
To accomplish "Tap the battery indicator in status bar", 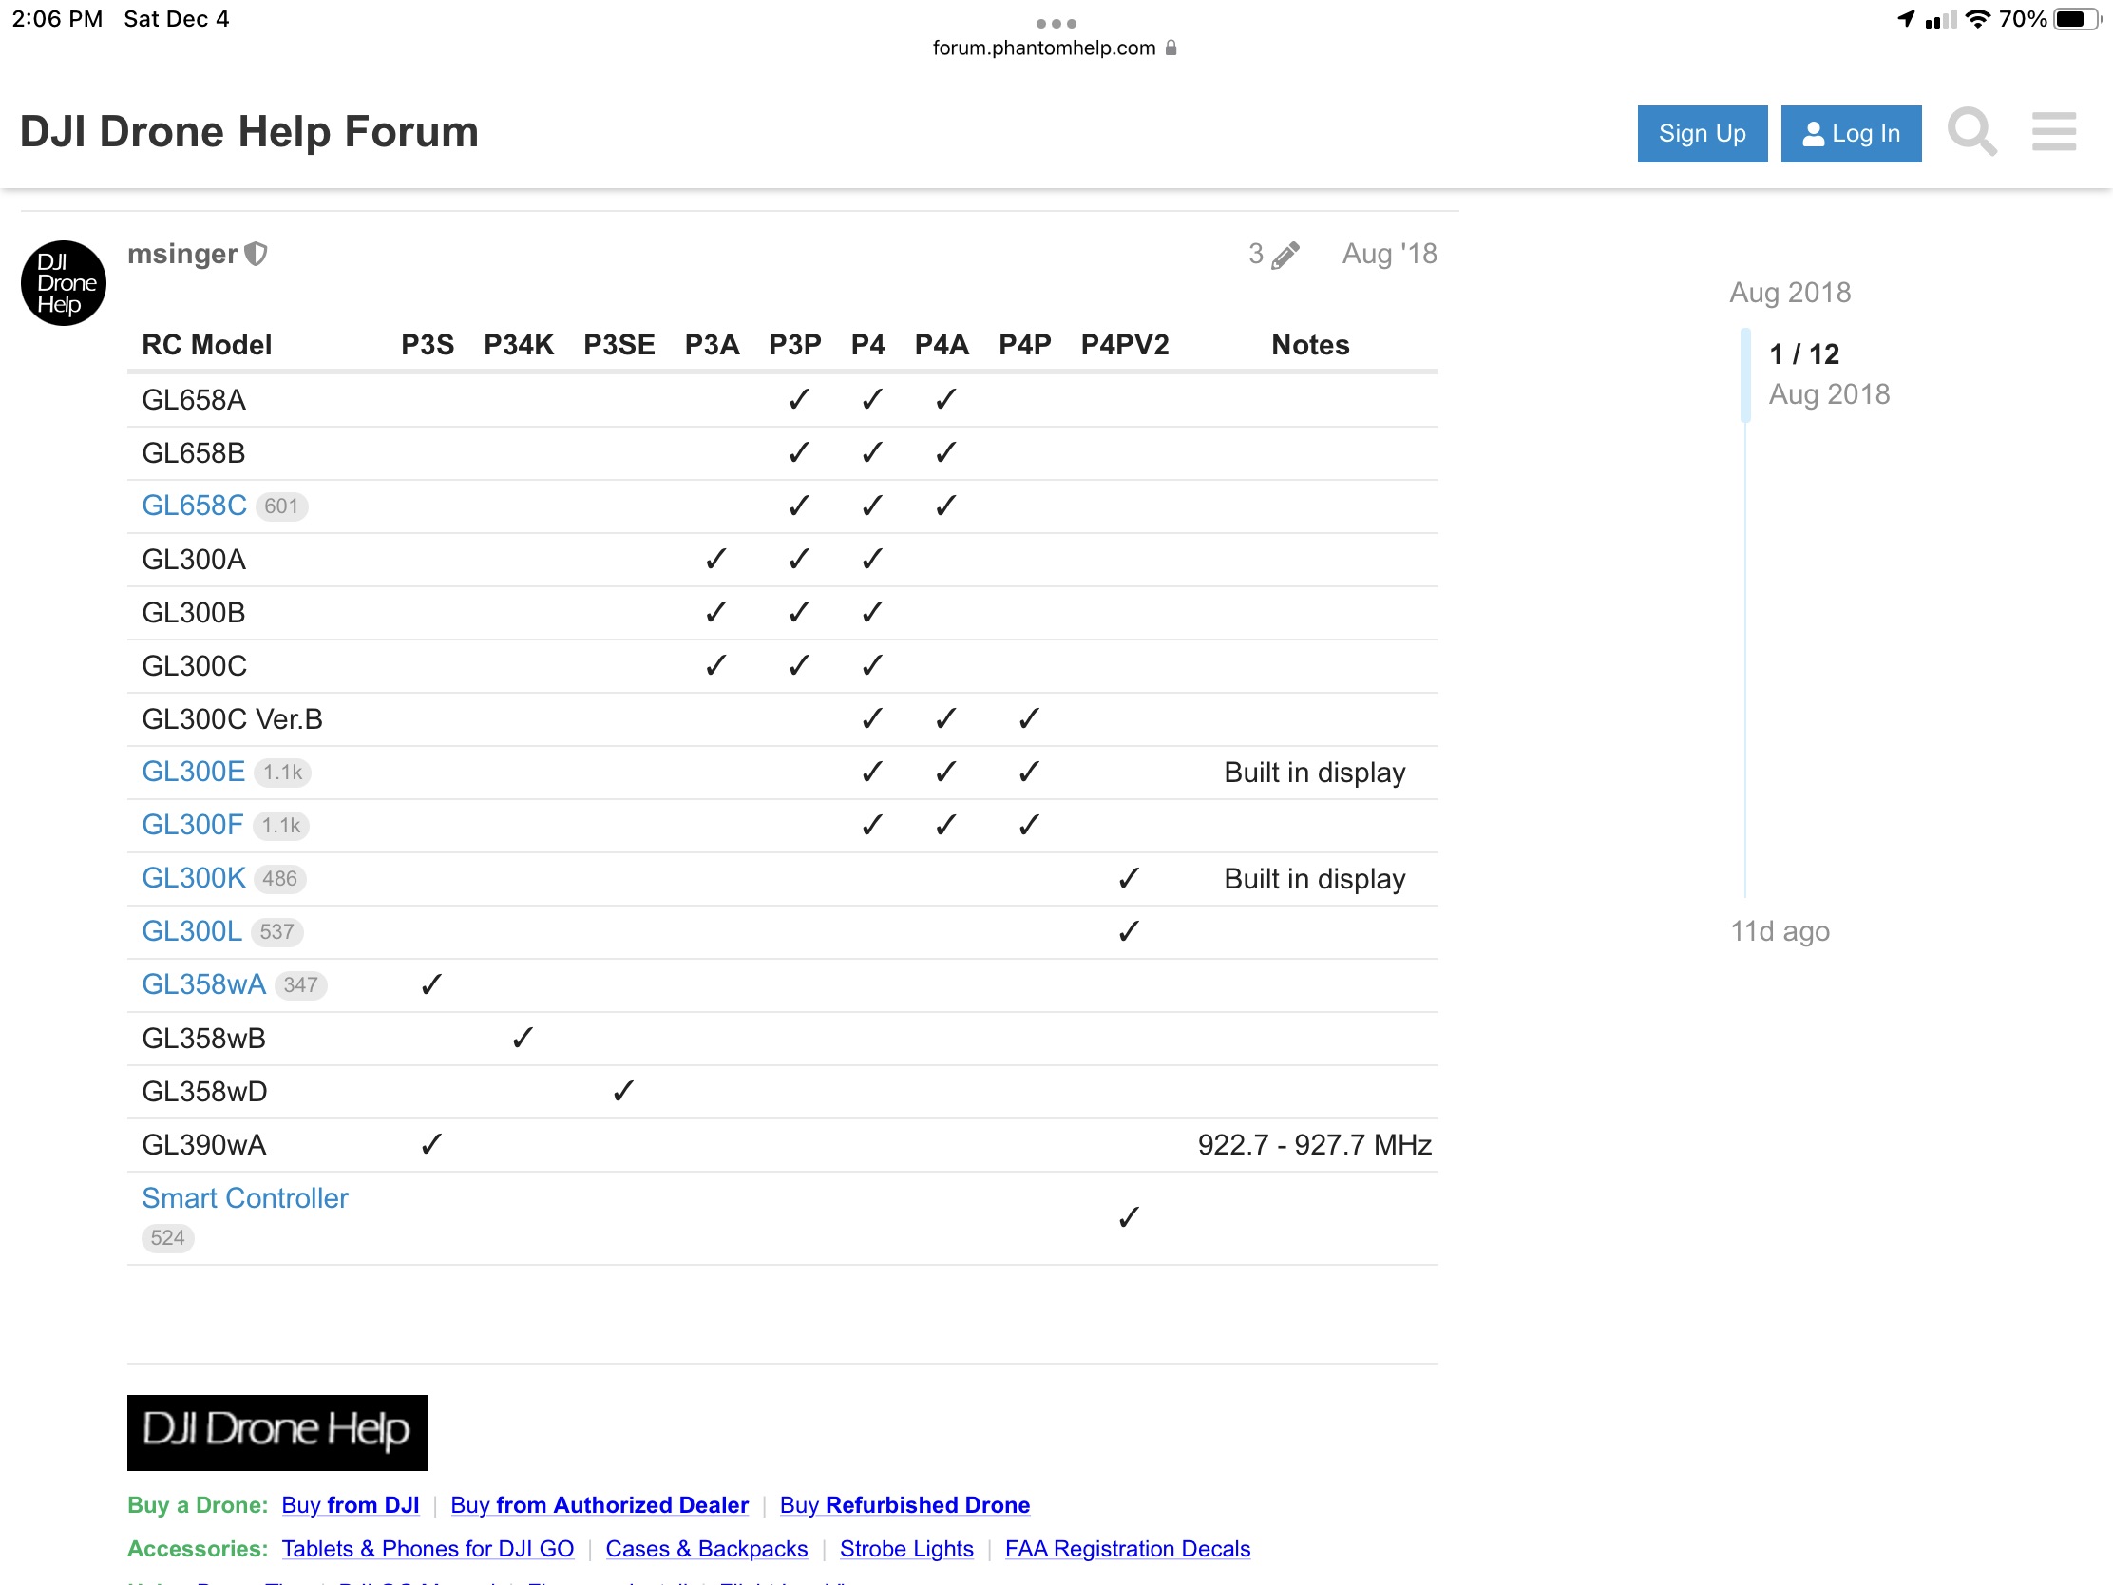I will [2077, 19].
